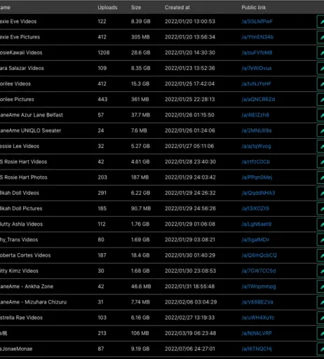Open public link of 305 MB album
Screen dimensions: 324x359
click(x=257, y=37)
